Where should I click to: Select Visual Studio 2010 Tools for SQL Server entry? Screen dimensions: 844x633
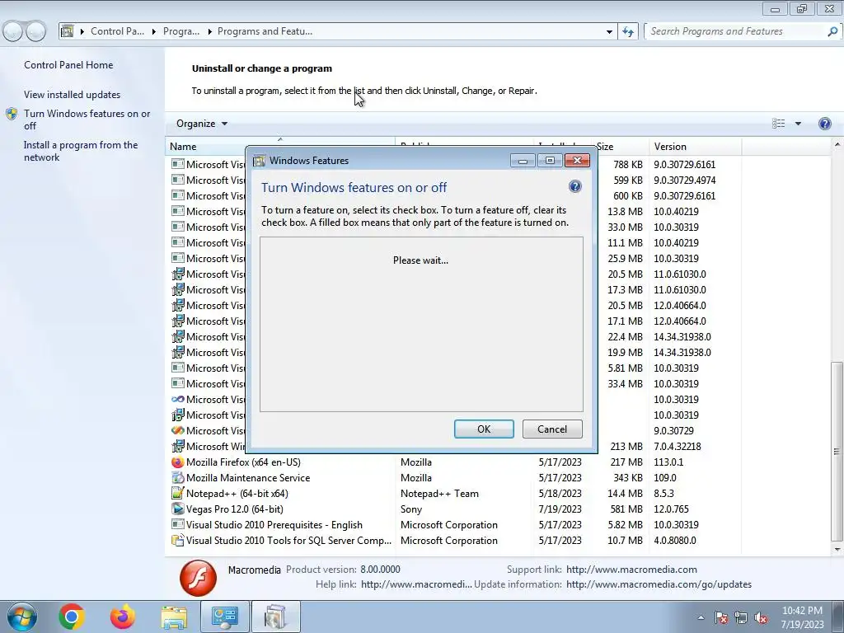pyautogui.click(x=288, y=541)
